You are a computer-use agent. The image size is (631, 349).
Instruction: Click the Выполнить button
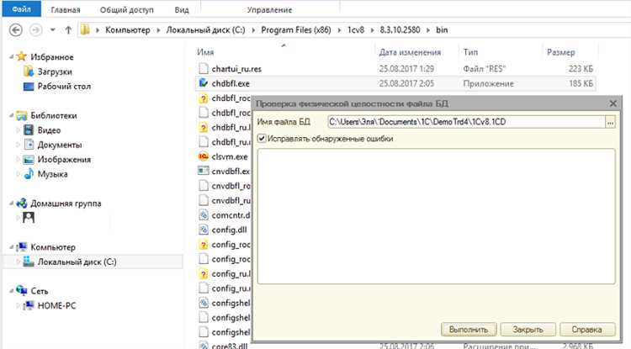469,330
